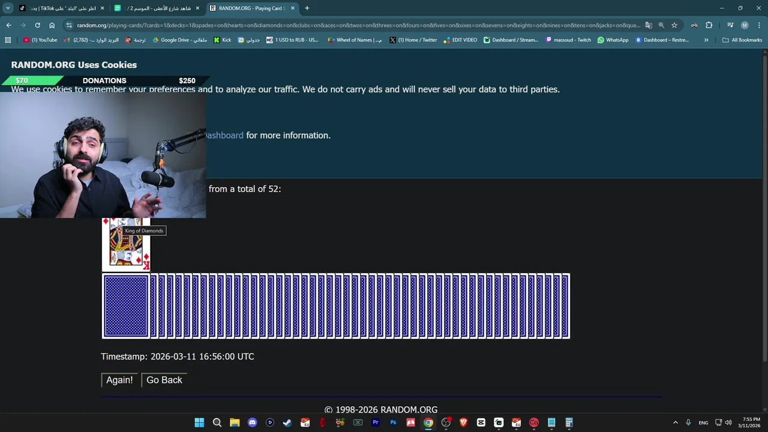The width and height of the screenshot is (768, 432).
Task: Show more bookmarks with the double chevron
Action: click(x=706, y=40)
